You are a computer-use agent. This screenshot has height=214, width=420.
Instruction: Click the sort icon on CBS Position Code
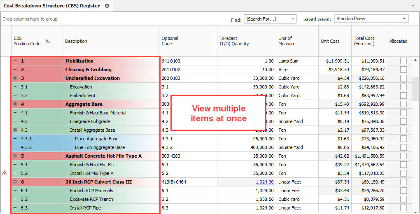[x=48, y=41]
